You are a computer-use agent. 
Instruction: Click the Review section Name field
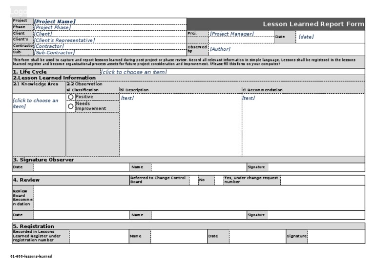coord(199,215)
